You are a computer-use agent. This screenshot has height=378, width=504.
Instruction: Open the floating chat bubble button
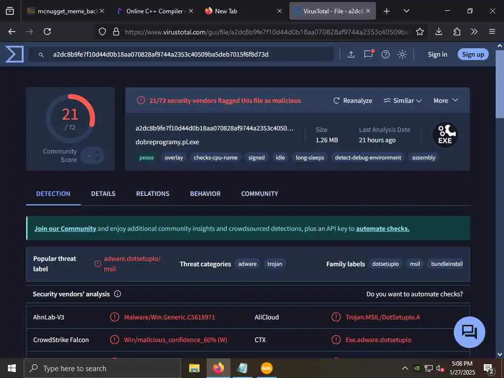coord(469,332)
